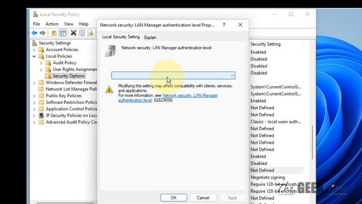Click the Apply button
The image size is (362, 204).
(232, 198)
